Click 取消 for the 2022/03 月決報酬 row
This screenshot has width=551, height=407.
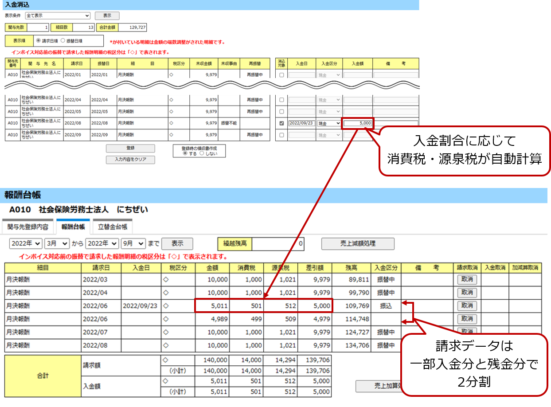tap(467, 279)
